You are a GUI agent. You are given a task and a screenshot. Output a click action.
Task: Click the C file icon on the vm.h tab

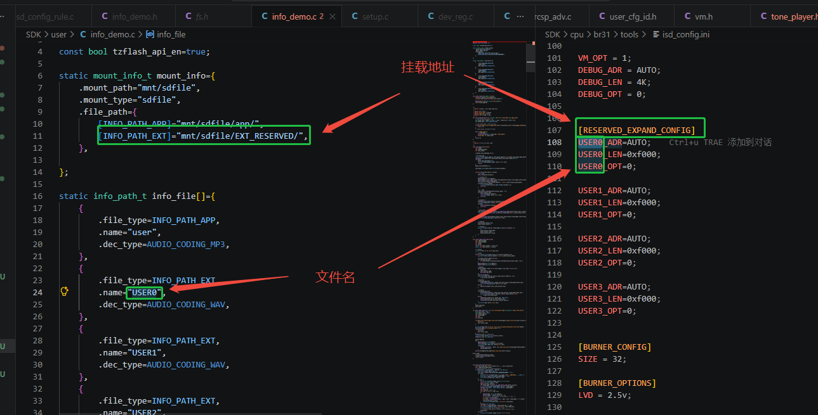(688, 16)
